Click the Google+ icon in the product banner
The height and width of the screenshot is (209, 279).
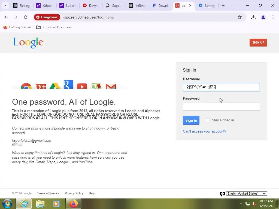tap(41, 86)
